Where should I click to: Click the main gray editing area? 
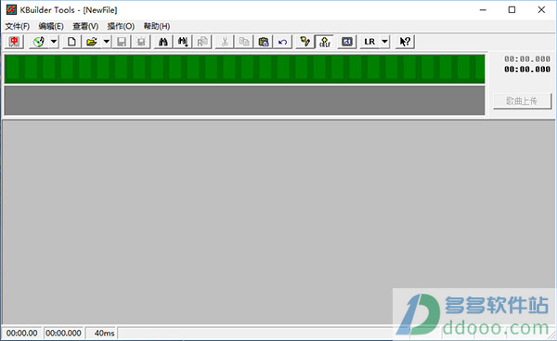coord(278,221)
